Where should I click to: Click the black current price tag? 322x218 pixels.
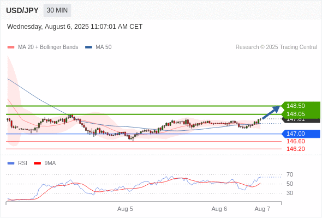(x=301, y=120)
